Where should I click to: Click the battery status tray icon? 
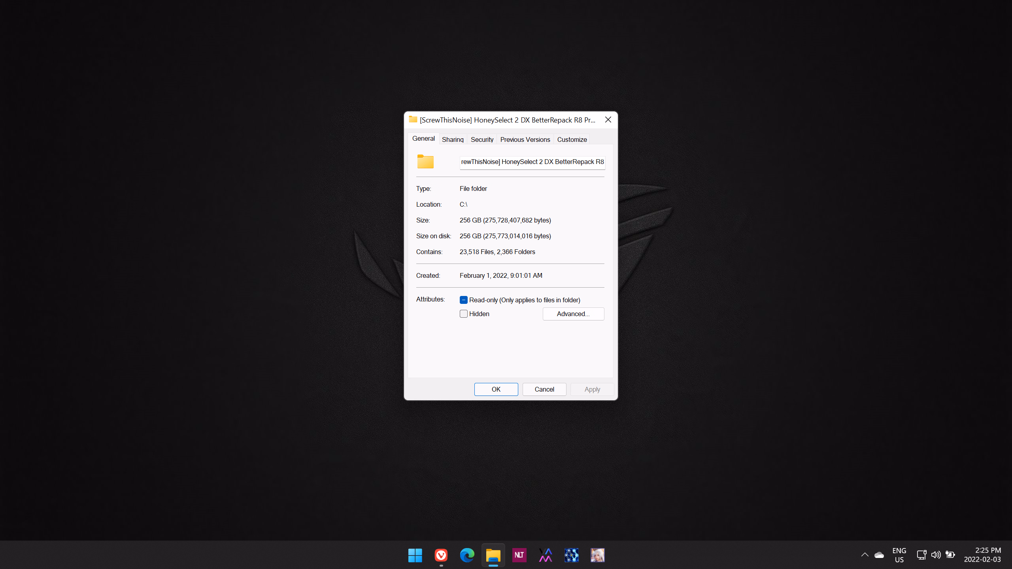[950, 555]
